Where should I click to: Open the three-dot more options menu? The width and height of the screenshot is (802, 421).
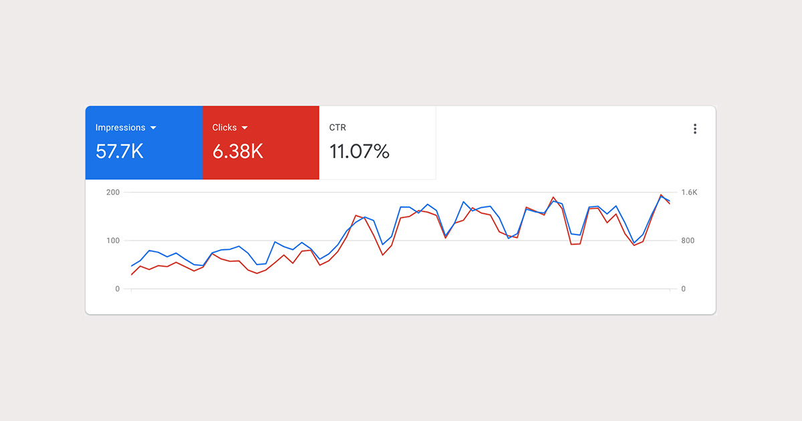tap(695, 129)
